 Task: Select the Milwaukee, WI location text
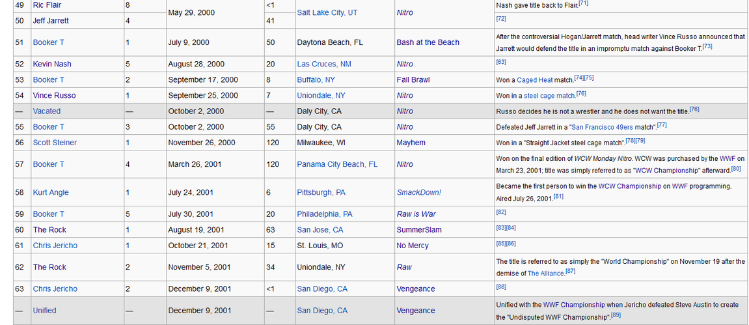tap(321, 143)
